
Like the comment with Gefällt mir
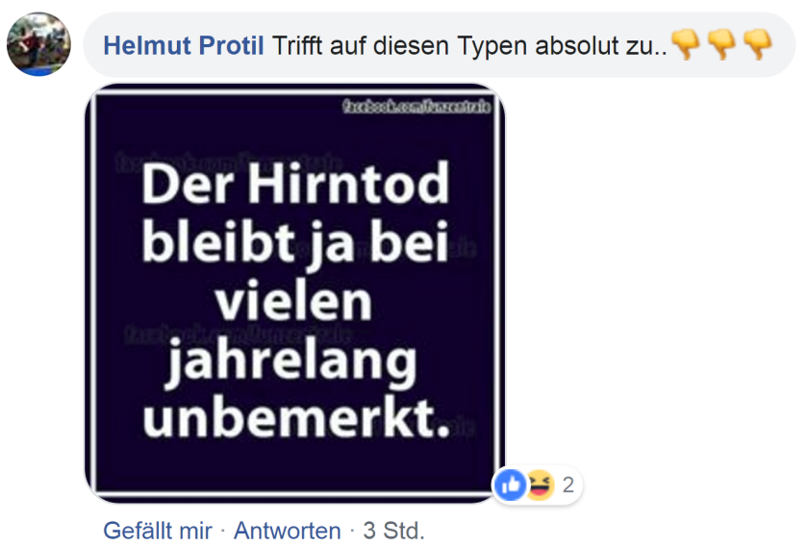158,531
